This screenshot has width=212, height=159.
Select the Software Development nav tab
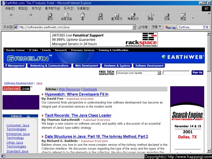(149, 66)
